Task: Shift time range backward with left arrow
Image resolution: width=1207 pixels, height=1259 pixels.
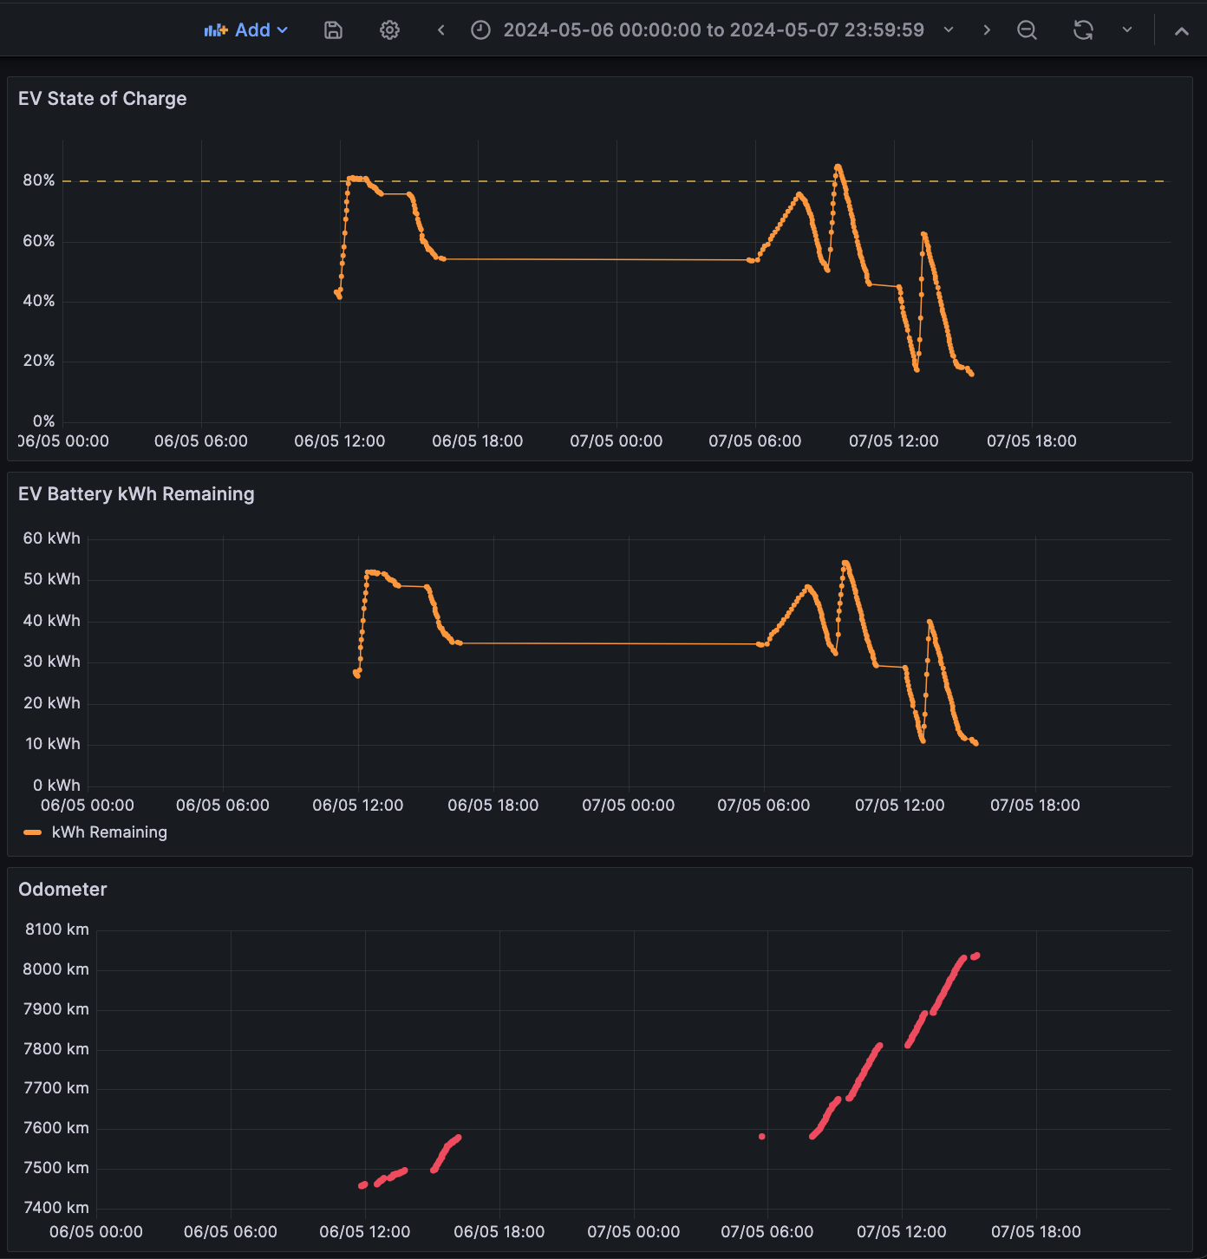Action: click(x=441, y=30)
